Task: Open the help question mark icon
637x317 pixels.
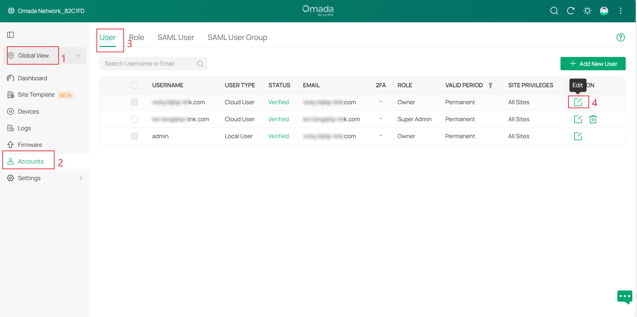Action: click(x=620, y=37)
